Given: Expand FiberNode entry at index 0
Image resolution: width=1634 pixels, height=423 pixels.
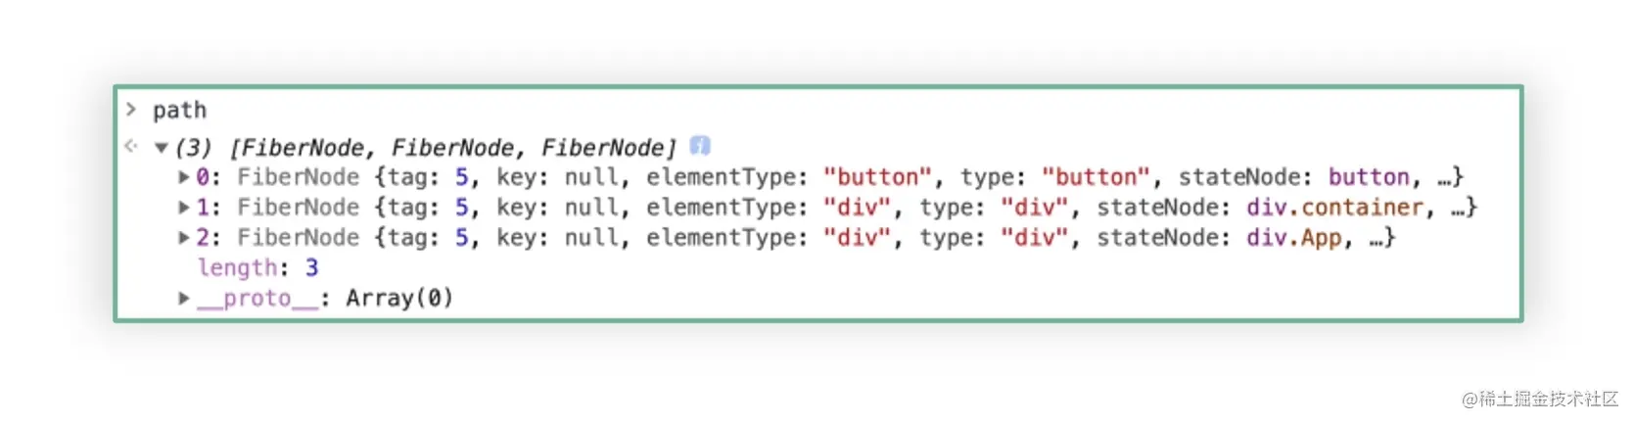Looking at the screenshot, I should tap(183, 177).
